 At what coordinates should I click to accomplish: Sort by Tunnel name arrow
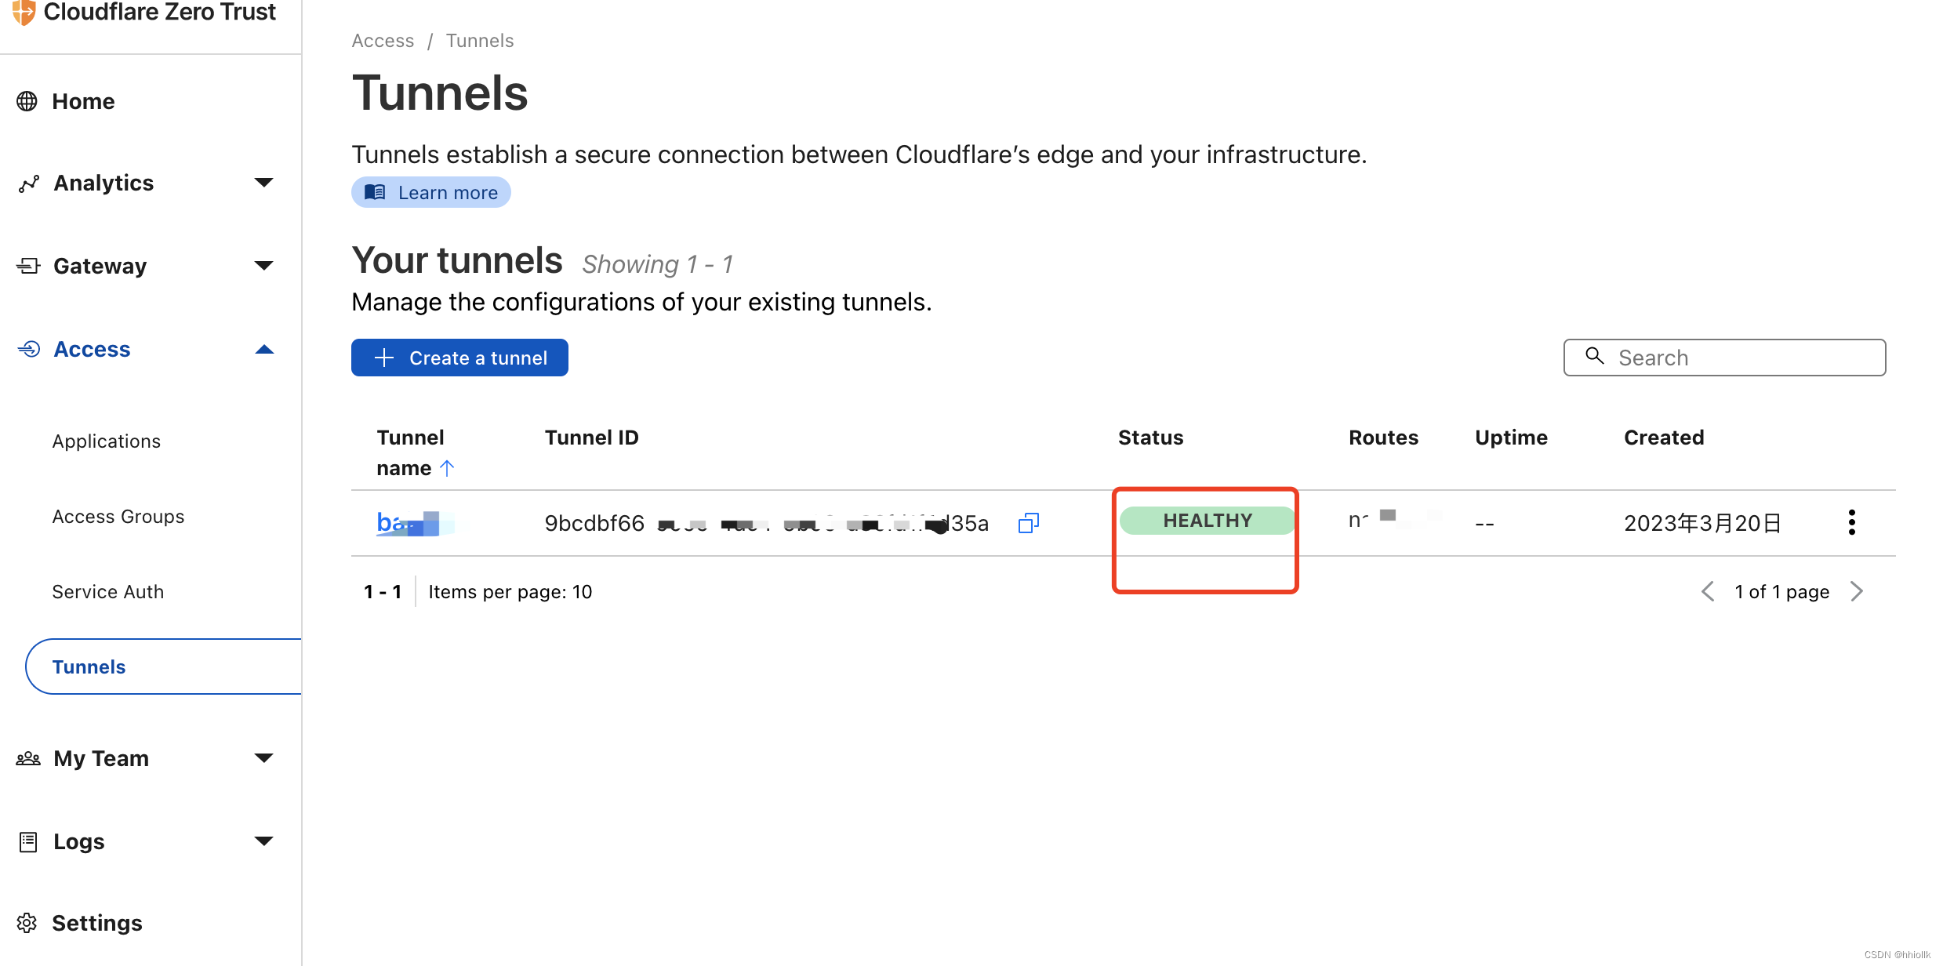point(447,468)
